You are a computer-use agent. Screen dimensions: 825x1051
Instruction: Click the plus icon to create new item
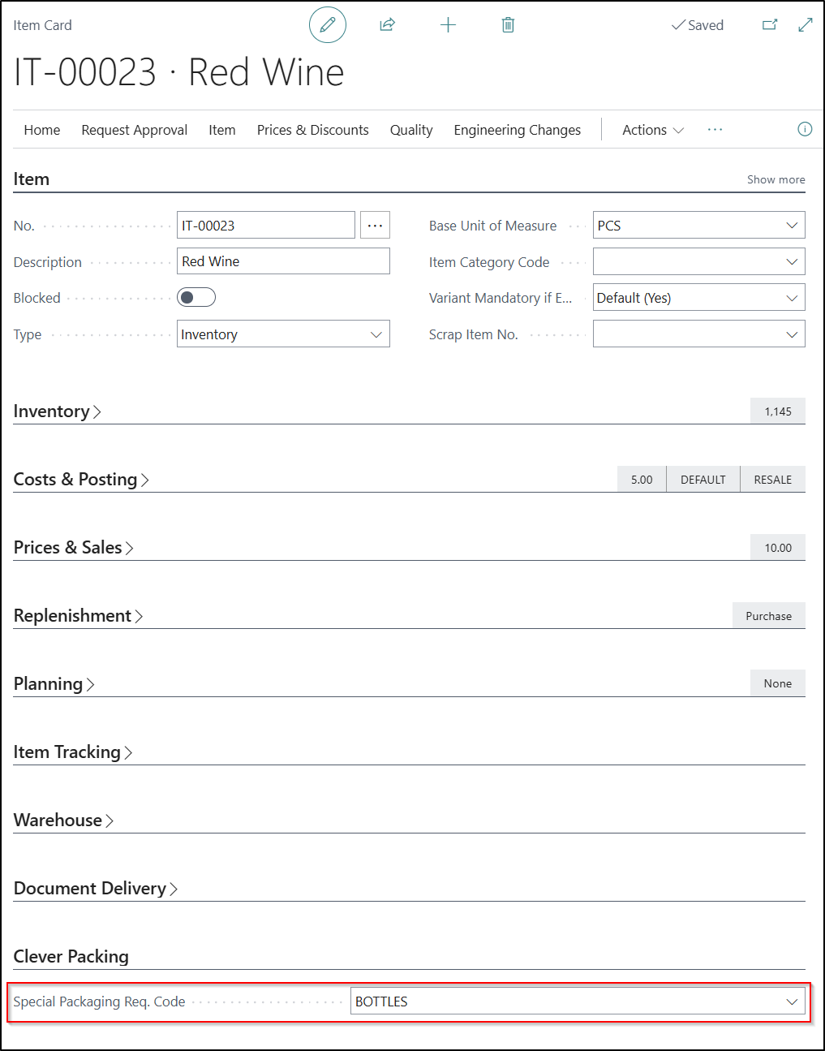pos(448,25)
